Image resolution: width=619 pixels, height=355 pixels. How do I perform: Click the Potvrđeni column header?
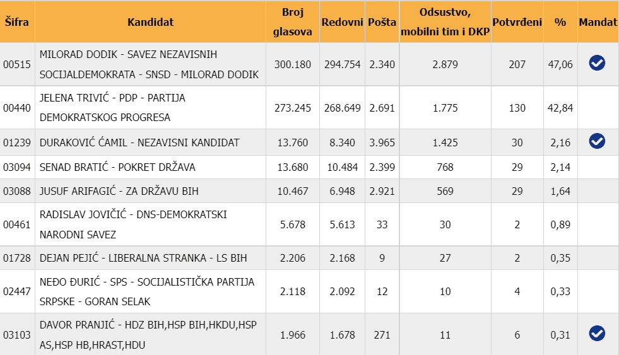pos(517,22)
